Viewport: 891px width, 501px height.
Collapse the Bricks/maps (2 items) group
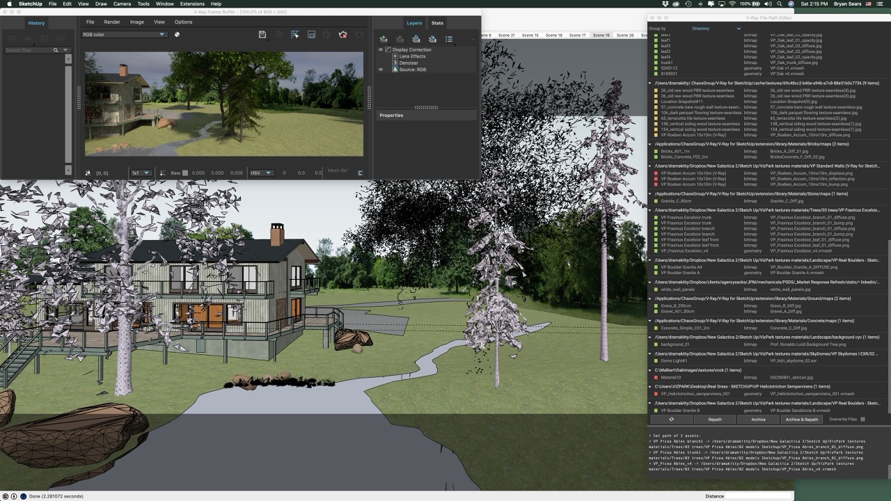pyautogui.click(x=651, y=144)
